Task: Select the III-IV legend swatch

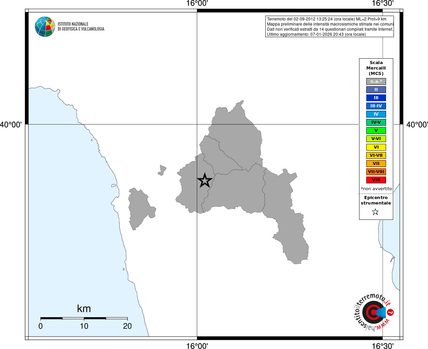Action: click(376, 106)
